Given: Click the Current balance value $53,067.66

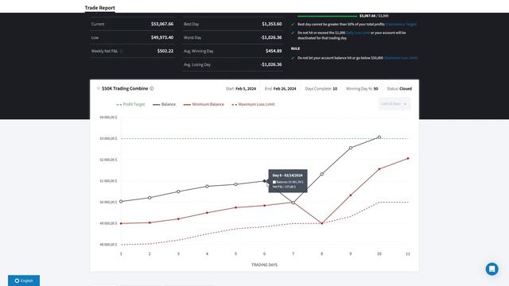Looking at the screenshot, I should click(162, 24).
